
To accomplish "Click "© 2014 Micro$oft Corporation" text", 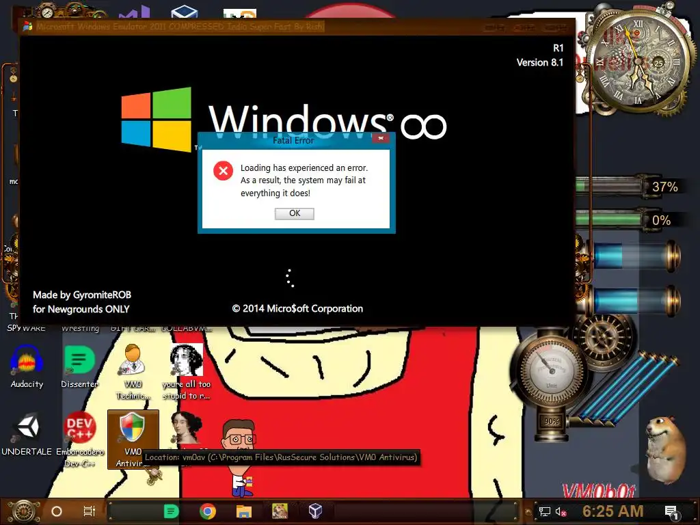I will click(x=297, y=308).
